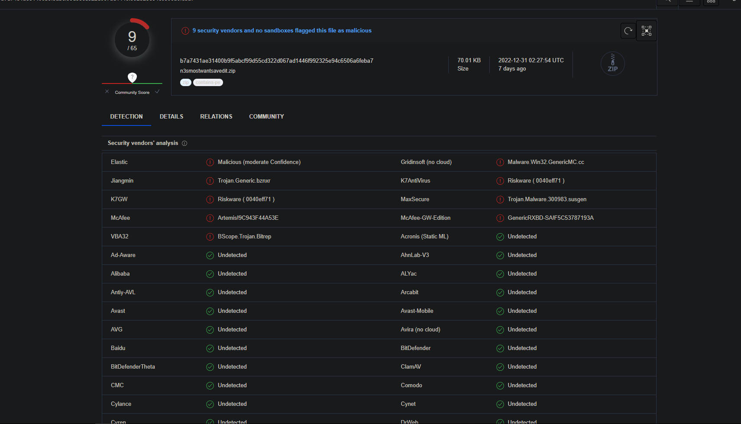The width and height of the screenshot is (741, 424).
Task: Click the alert icon beside Artemis!9C943F44A53E
Action: pos(210,218)
